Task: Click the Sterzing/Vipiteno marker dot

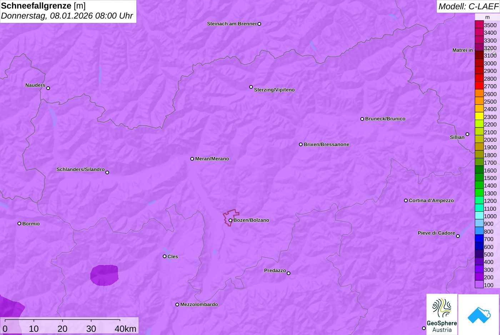Action: coord(251,87)
